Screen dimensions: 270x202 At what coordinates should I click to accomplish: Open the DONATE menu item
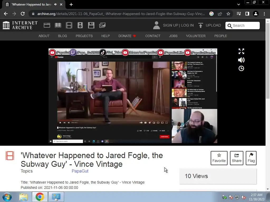point(127,36)
